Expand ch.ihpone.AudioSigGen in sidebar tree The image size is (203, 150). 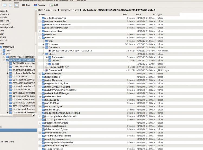(x=8, y=73)
